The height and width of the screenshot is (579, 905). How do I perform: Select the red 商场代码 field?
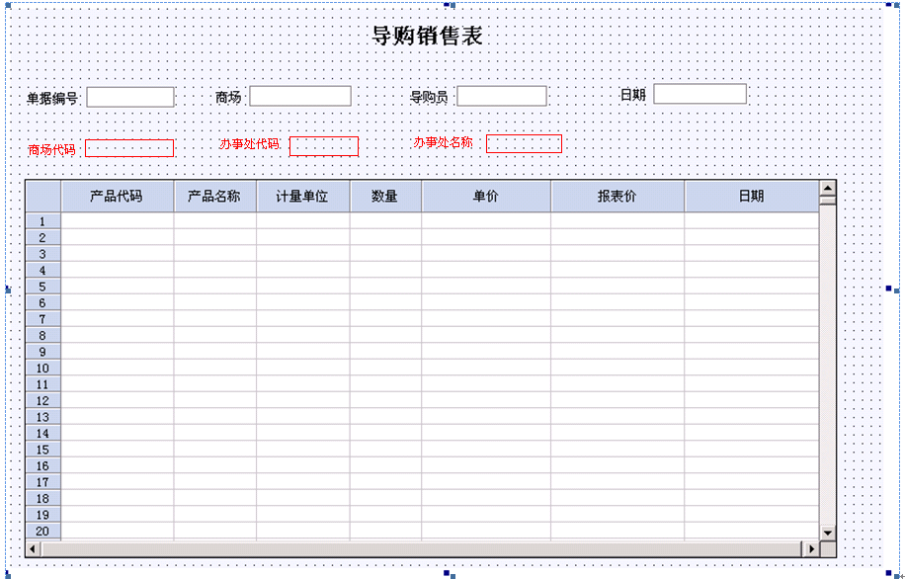(x=129, y=148)
